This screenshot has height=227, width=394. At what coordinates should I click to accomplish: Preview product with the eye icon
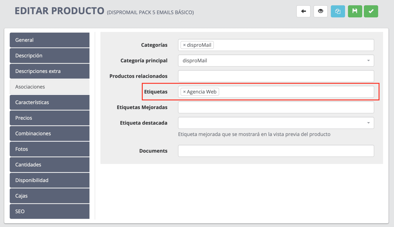pos(321,11)
